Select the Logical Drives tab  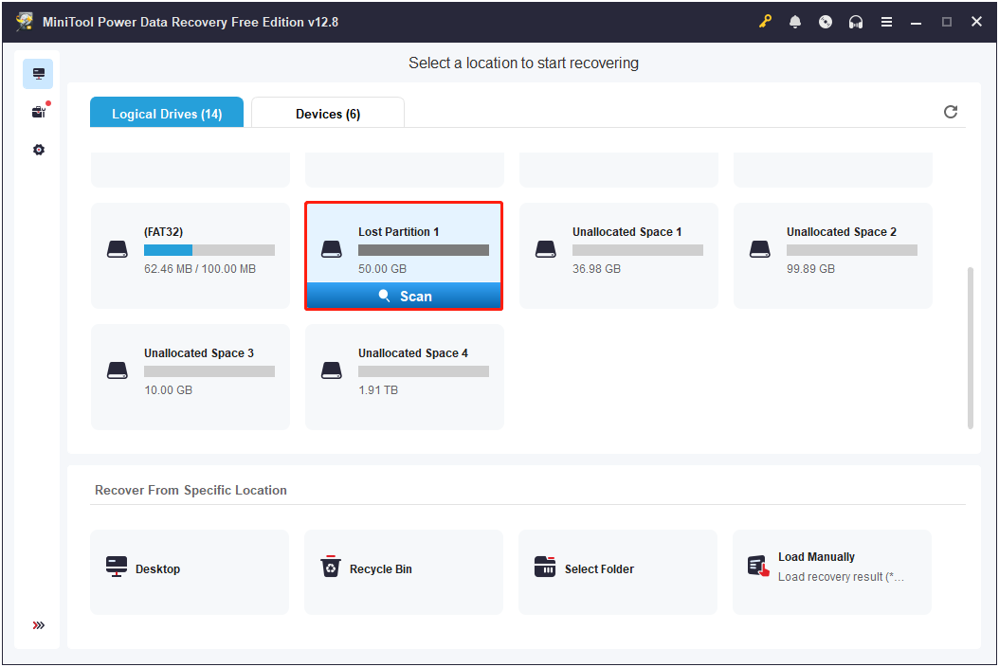[166, 113]
